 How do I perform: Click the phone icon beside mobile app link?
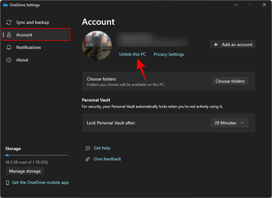pyautogui.click(x=8, y=183)
